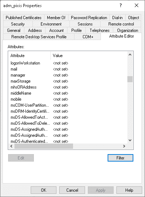Screen dimensions: 145x197
Task: Select the msDRM-IdentityCertifi... attribute
Action: tap(30, 111)
